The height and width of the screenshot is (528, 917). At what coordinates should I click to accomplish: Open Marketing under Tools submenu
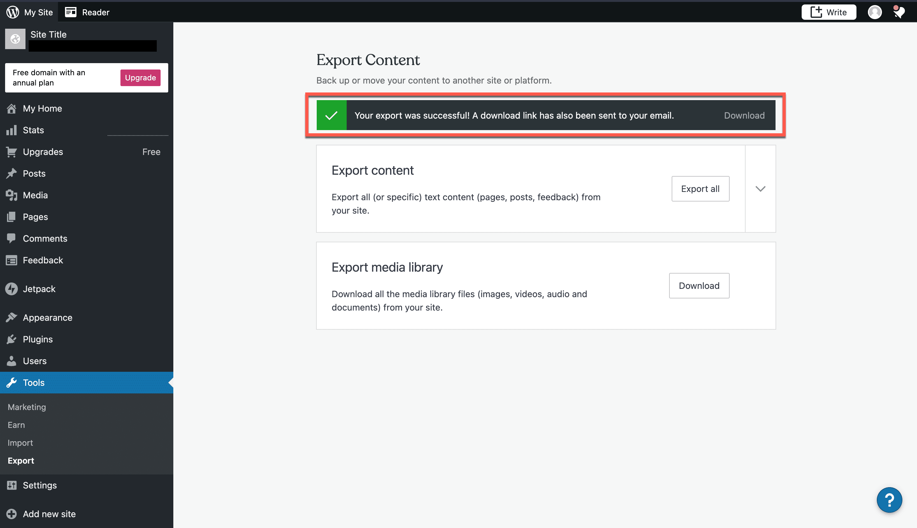coord(27,407)
